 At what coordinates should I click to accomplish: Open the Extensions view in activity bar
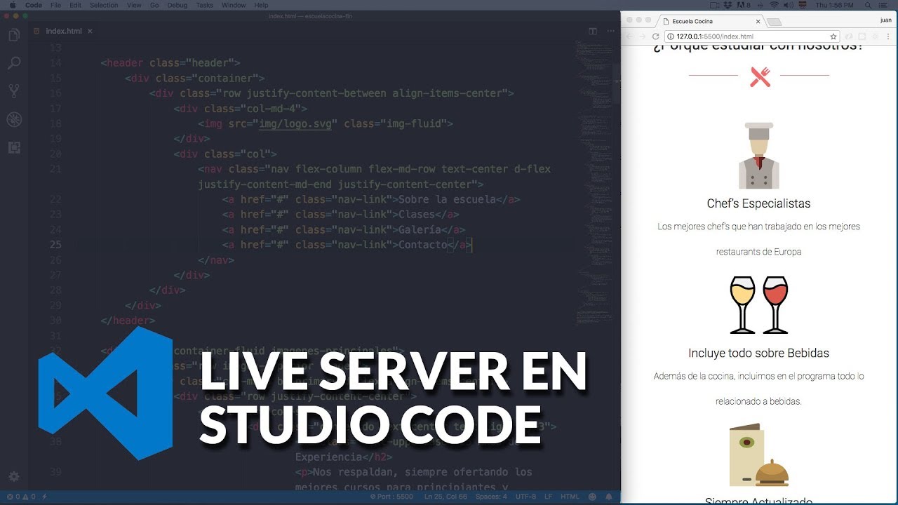pos(13,147)
